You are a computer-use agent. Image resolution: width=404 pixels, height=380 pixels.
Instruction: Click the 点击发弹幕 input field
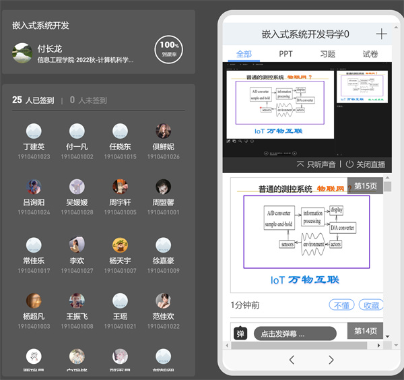point(295,334)
